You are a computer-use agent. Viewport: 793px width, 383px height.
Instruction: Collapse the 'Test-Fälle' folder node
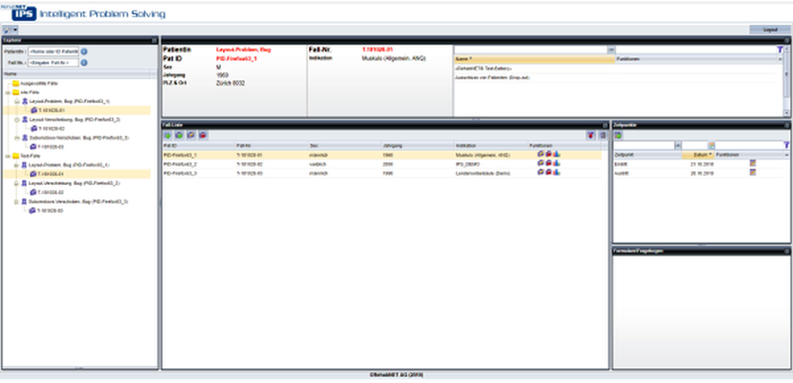coord(7,155)
